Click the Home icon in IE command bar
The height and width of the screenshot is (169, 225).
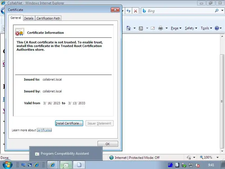click(x=129, y=28)
